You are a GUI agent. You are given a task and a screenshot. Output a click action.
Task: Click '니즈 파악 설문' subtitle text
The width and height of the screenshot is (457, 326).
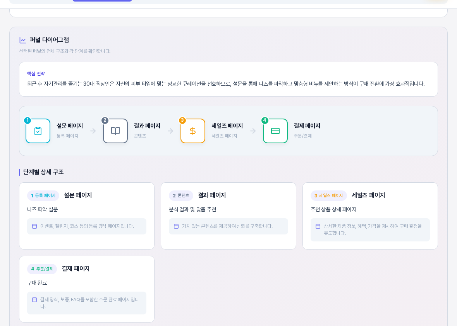[x=43, y=209]
